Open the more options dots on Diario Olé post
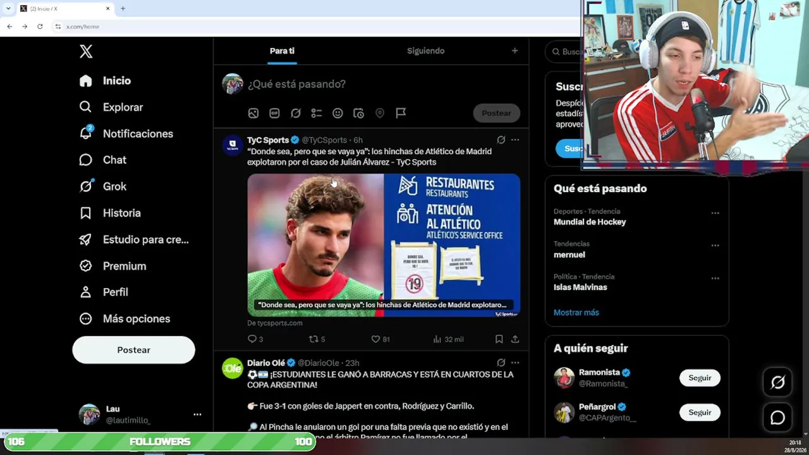 click(515, 363)
